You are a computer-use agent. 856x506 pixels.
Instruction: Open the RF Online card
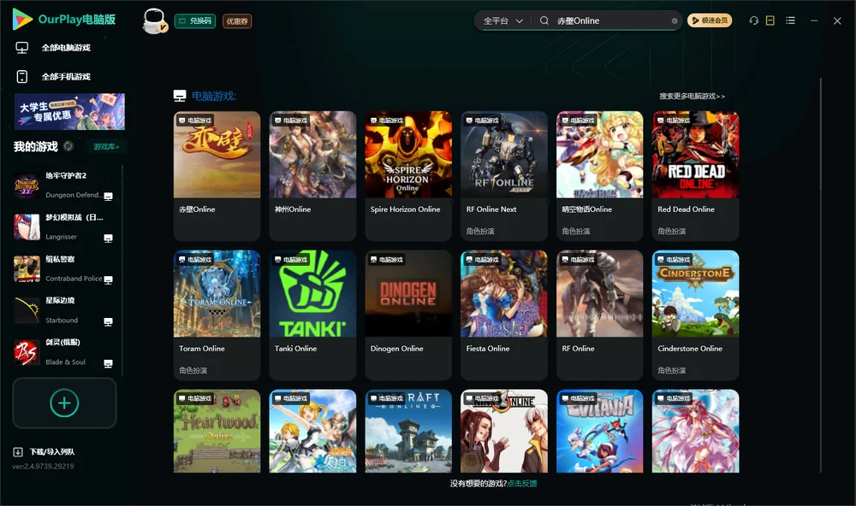(599, 315)
